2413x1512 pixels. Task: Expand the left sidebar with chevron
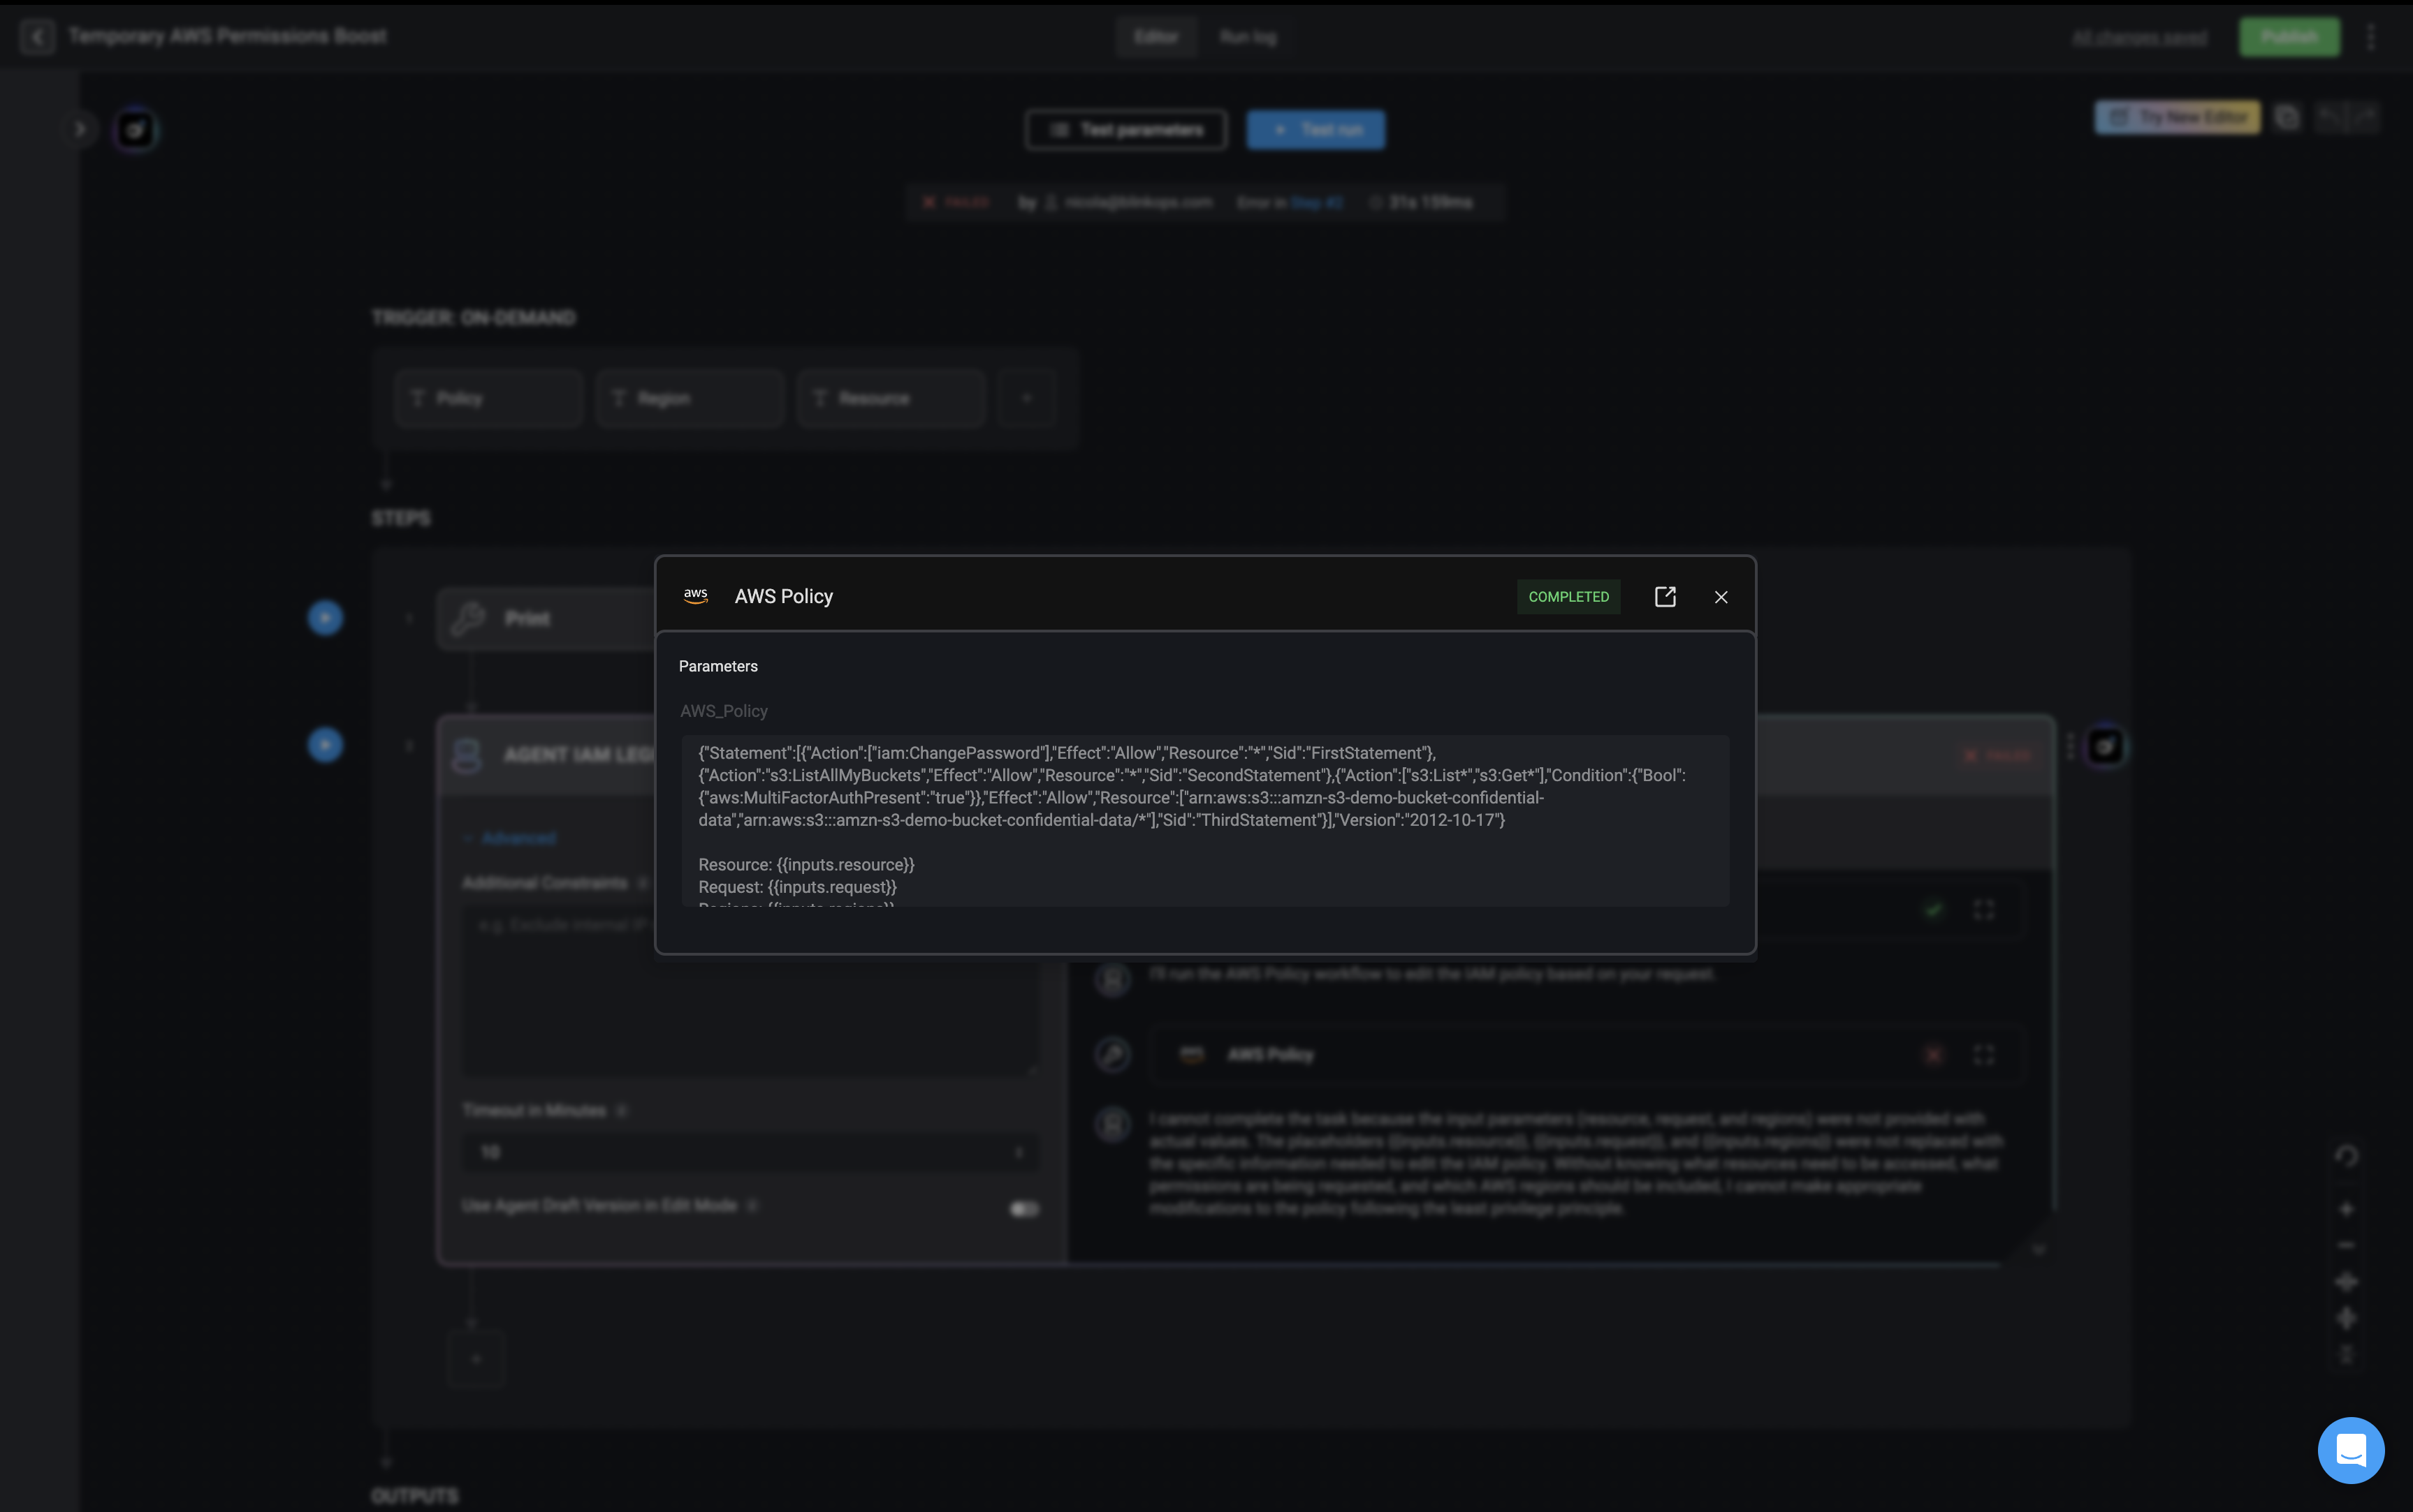(80, 129)
